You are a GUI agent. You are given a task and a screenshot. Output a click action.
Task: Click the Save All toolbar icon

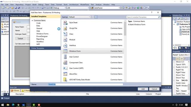19,8
